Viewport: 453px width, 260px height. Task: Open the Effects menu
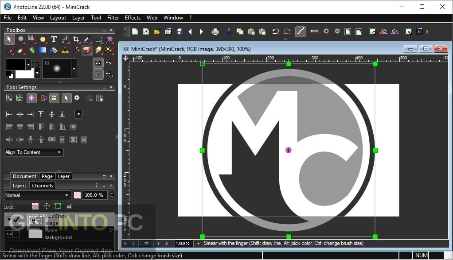(133, 18)
